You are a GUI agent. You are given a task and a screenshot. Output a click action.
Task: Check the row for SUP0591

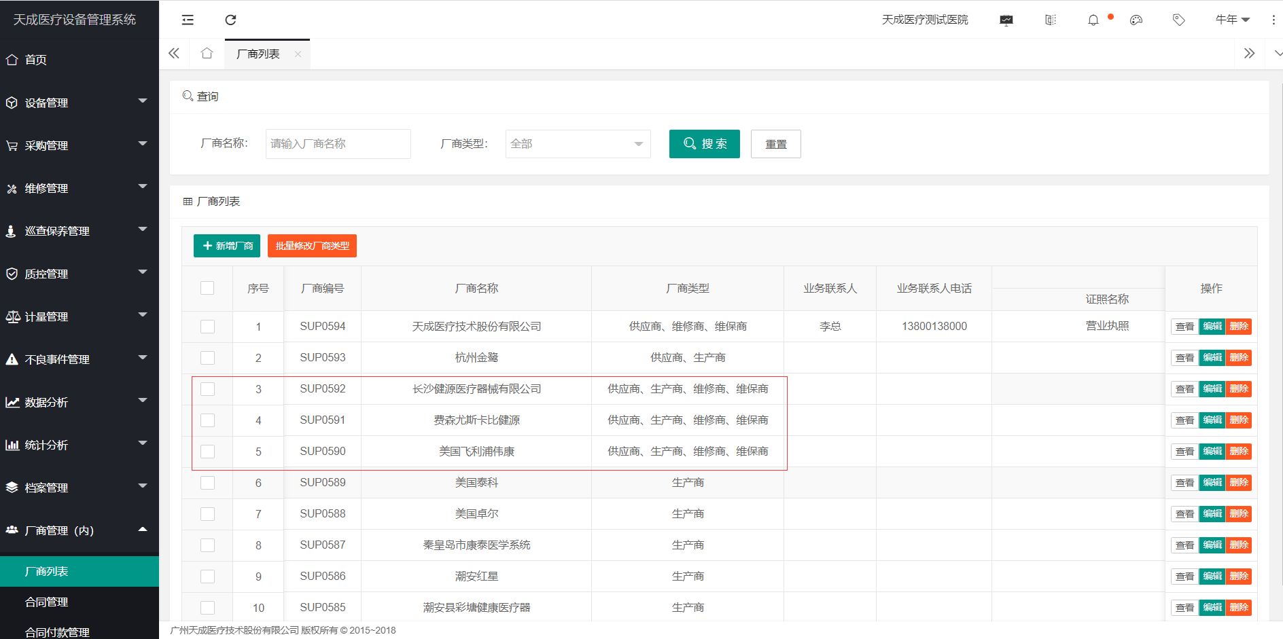tap(207, 420)
